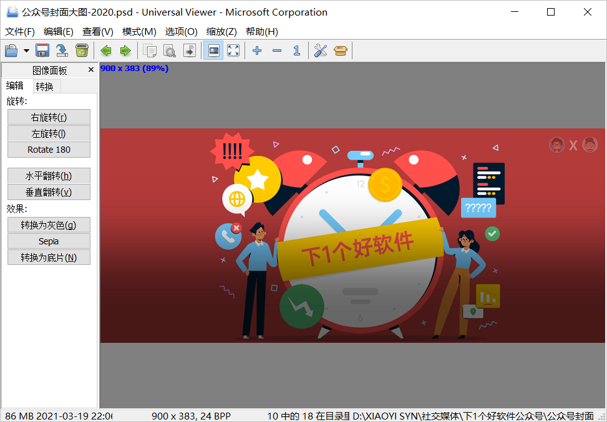Copy the image using the copy icon
The width and height of the screenshot is (607, 422).
pos(150,50)
